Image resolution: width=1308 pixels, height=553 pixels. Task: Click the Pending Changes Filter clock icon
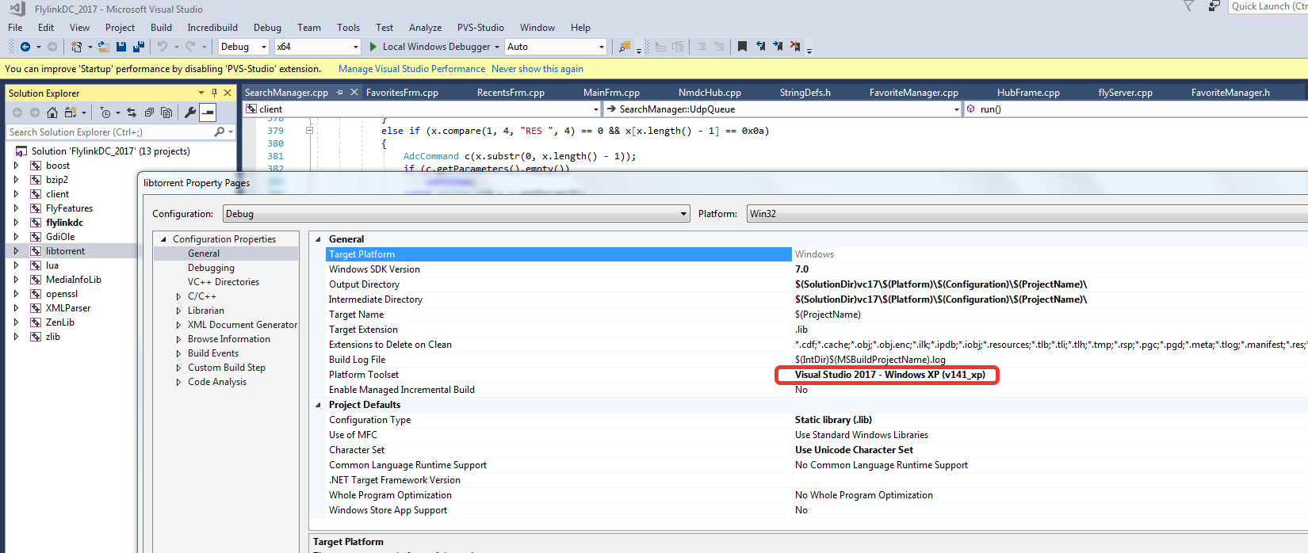point(105,113)
